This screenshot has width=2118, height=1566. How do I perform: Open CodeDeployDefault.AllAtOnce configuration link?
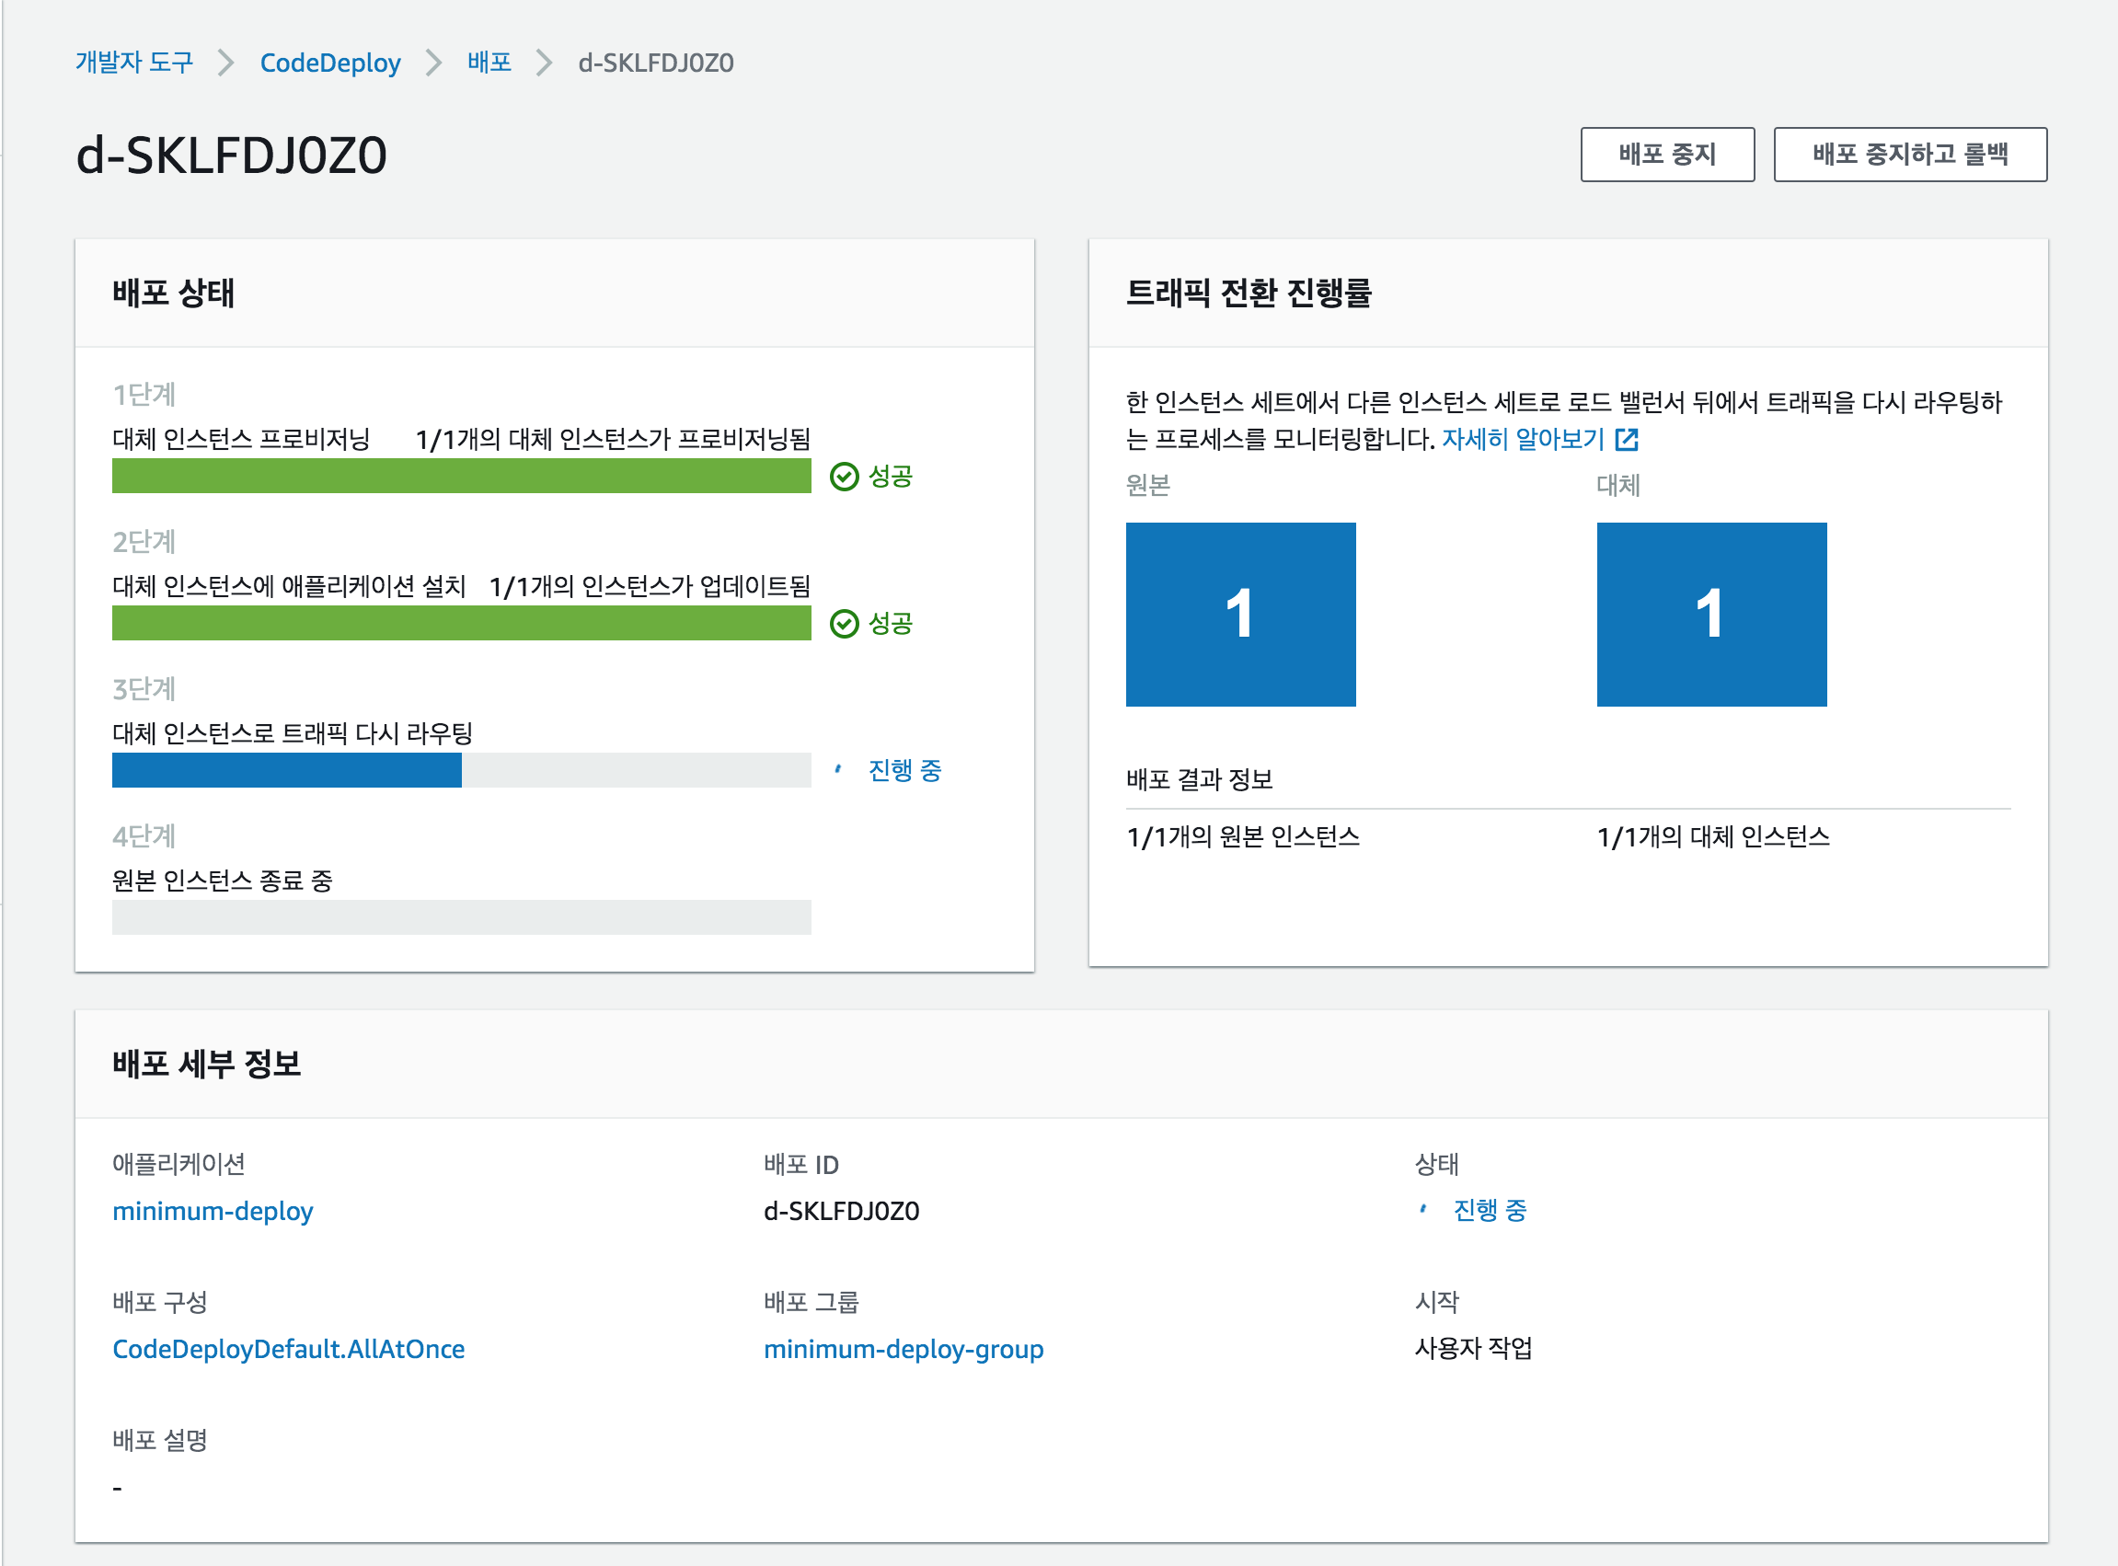point(288,1349)
